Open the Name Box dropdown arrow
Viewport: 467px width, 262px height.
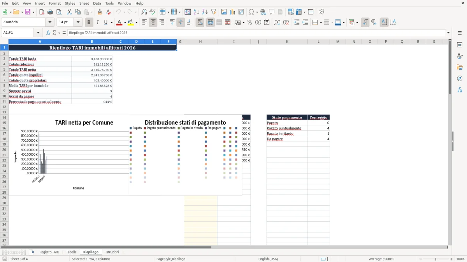pyautogui.click(x=38, y=33)
